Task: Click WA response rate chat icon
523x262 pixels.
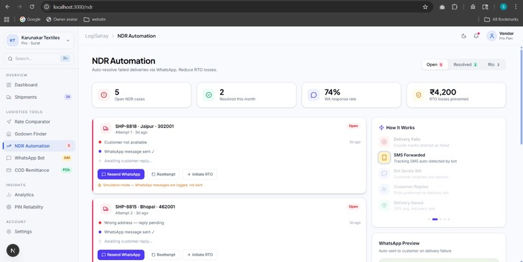Action: point(313,95)
